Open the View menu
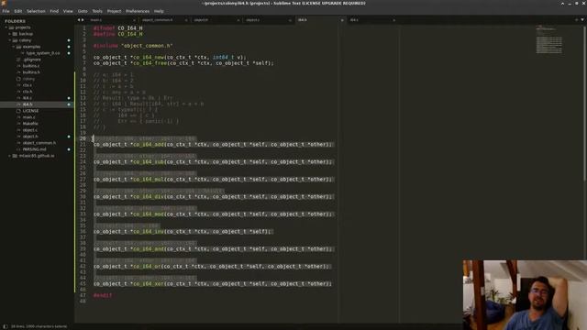Viewport: 587px width, 330px height. click(68, 11)
